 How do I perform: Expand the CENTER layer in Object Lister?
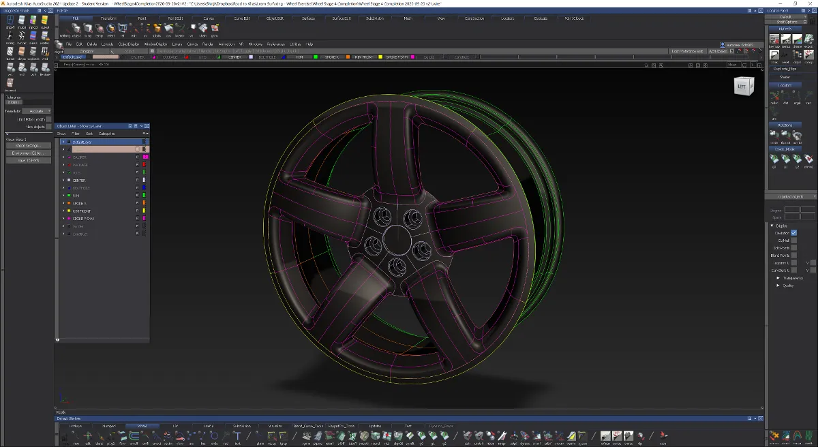pos(63,181)
